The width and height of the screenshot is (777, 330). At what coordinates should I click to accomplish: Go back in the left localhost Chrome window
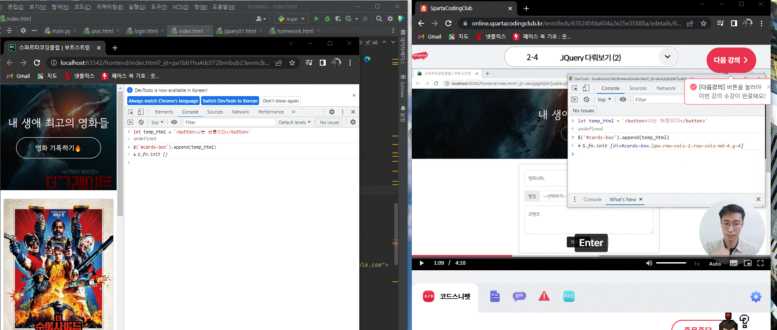tap(10, 63)
